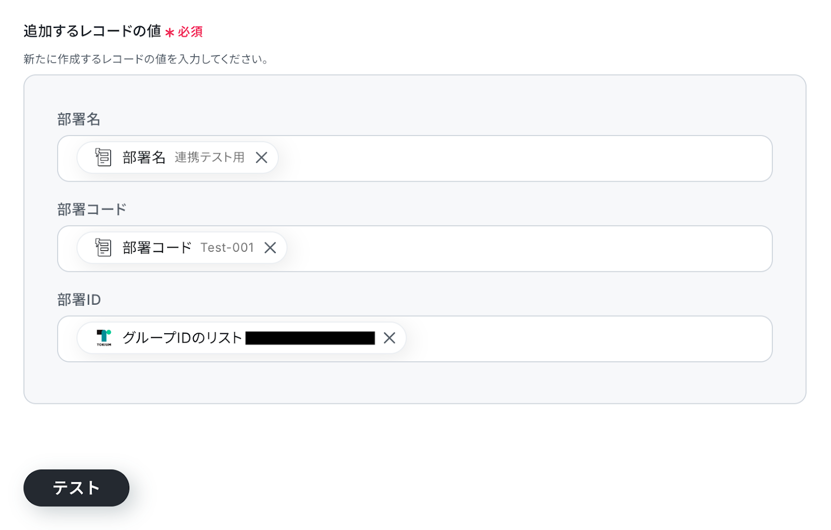831x530 pixels.
Task: Click the グループIDのリスト chip label
Action: [x=182, y=338]
